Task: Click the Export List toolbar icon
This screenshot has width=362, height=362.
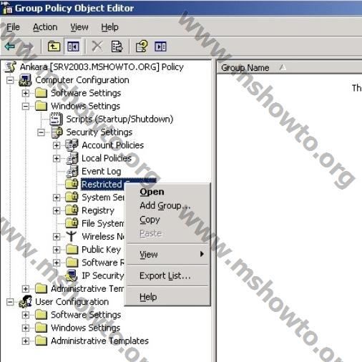Action: (x=117, y=47)
